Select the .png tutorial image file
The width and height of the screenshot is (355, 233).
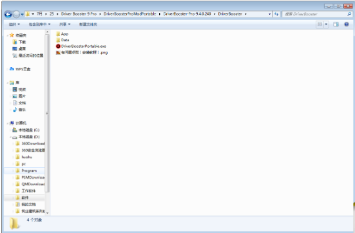tap(82, 52)
